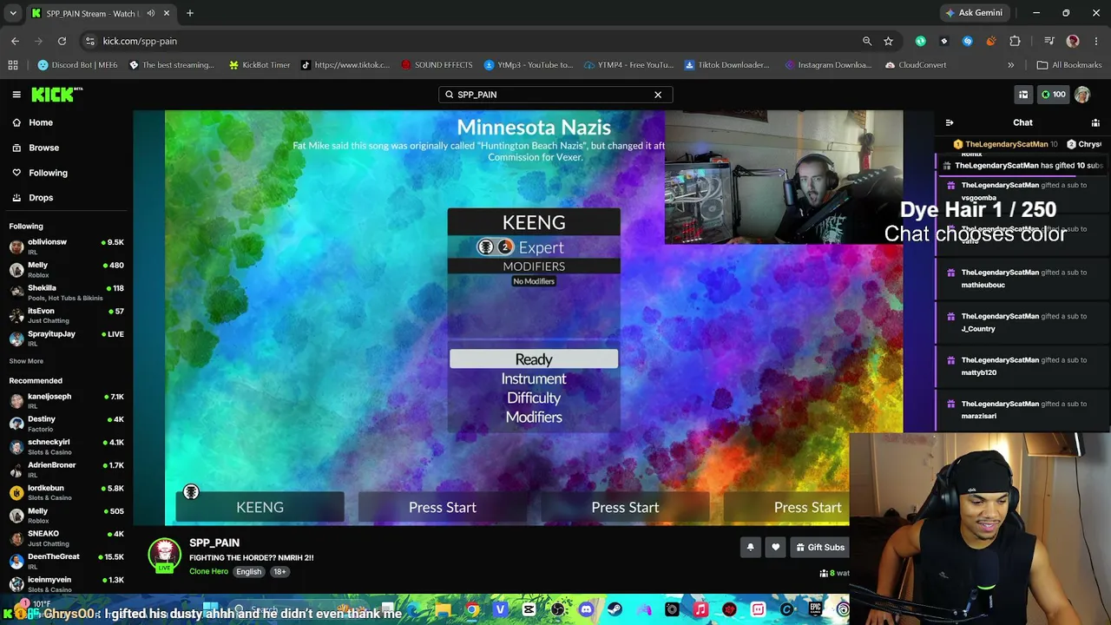
Task: Go back to the previous page
Action: [x=15, y=41]
